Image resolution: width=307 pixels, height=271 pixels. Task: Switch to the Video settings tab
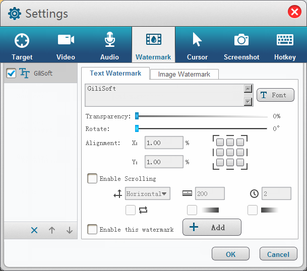coord(66,46)
